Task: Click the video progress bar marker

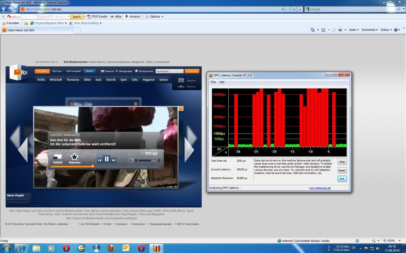Action: point(93,166)
